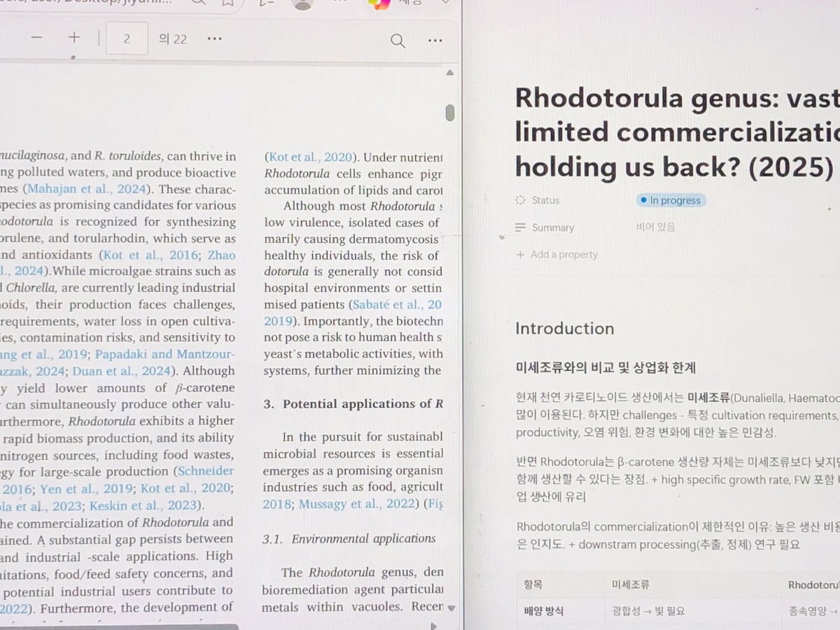Image resolution: width=840 pixels, height=630 pixels.
Task: Click the '미세조류와의 비교 및 상업화 한계' subheading
Action: pos(605,367)
